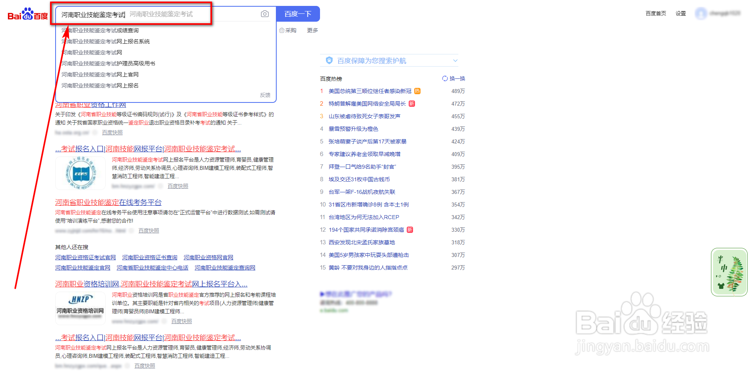The width and height of the screenshot is (750, 372).
Task: Click the 换一换 refresh icon on 百度热榜
Action: click(x=445, y=78)
